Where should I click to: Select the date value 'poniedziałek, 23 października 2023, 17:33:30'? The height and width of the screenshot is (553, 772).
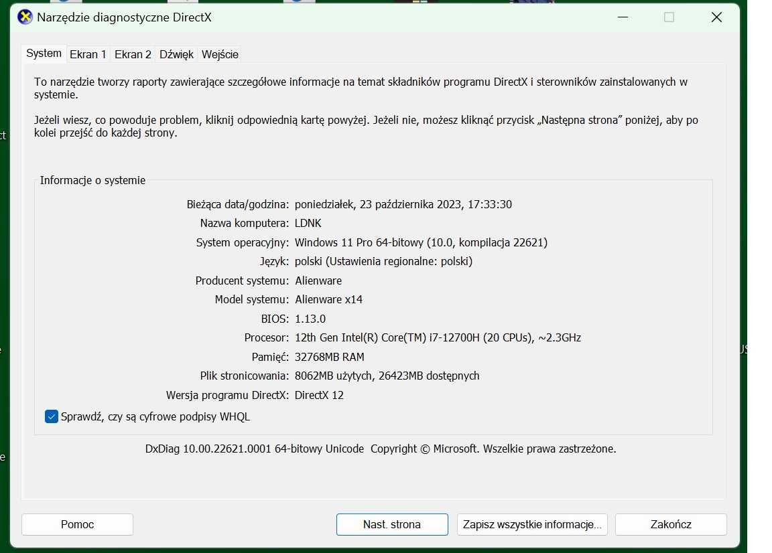pyautogui.click(x=403, y=204)
